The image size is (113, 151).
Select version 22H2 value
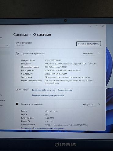tap(47, 115)
